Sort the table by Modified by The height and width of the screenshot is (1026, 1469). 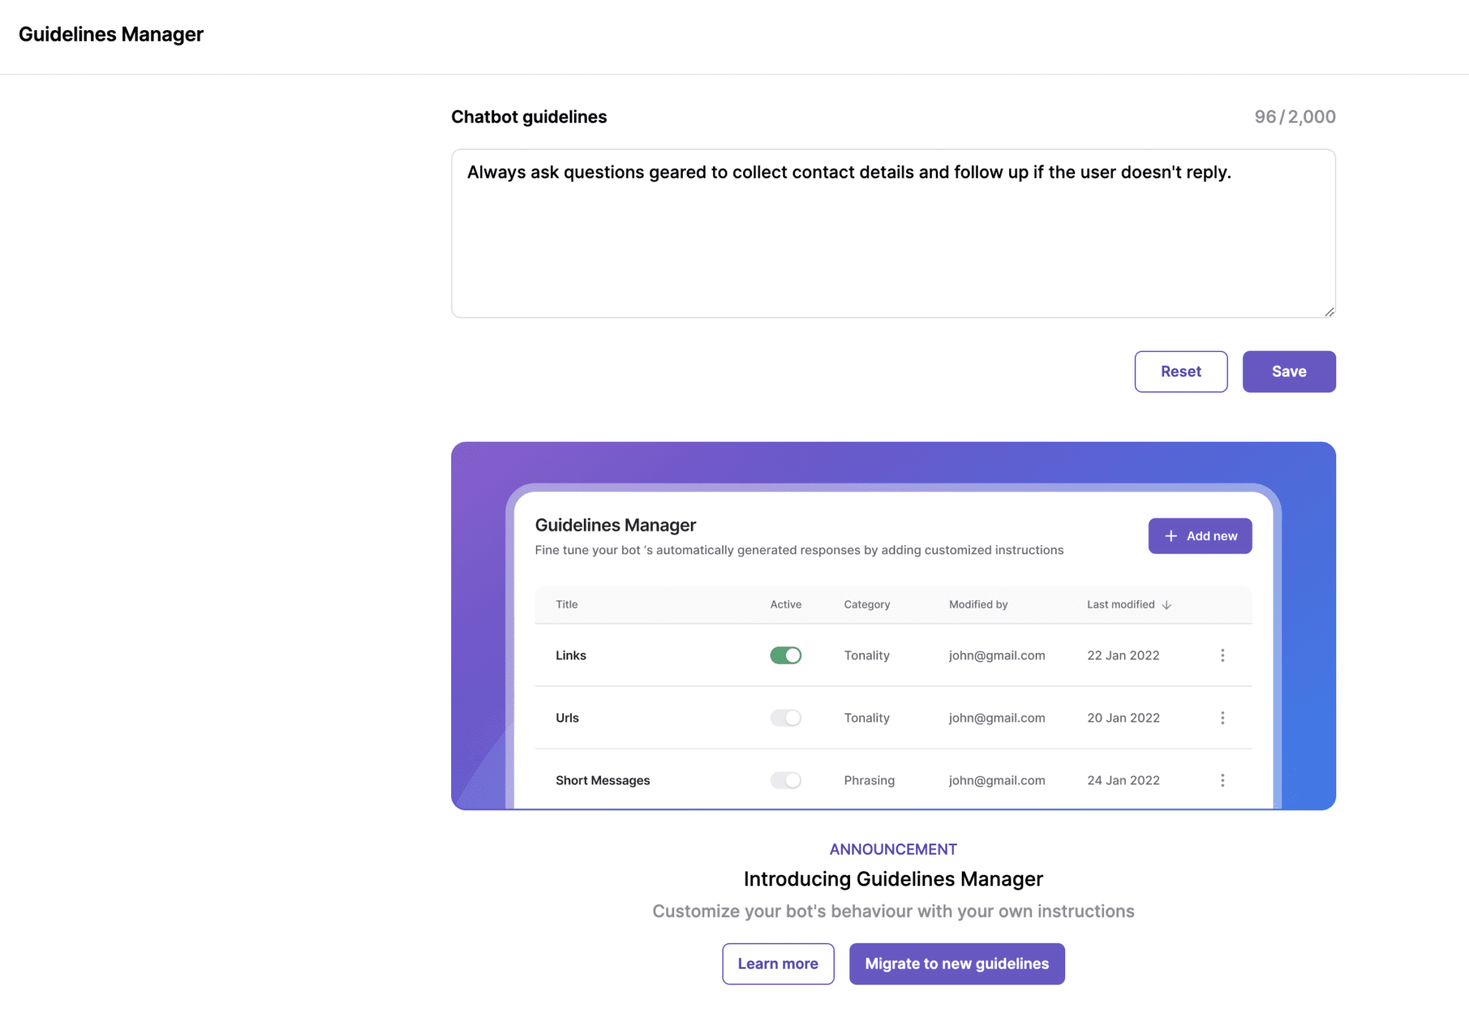977,604
